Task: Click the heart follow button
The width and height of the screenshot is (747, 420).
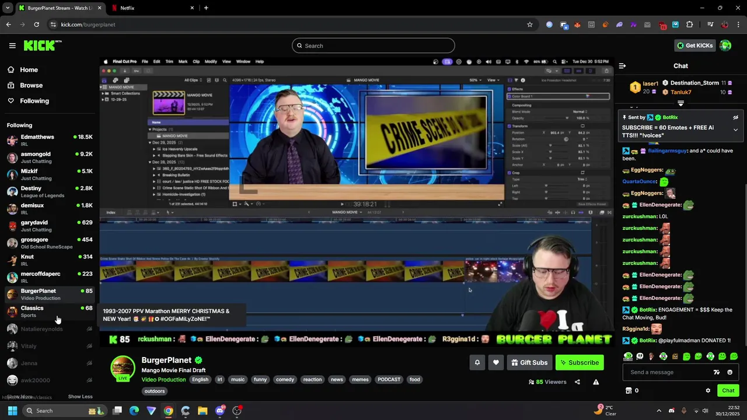Action: tap(496, 362)
